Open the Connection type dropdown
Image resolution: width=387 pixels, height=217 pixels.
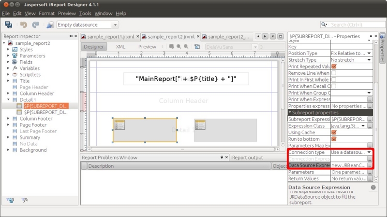369,152
